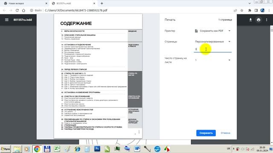Open the Chrome extensions puzzle icon

coord(250,10)
